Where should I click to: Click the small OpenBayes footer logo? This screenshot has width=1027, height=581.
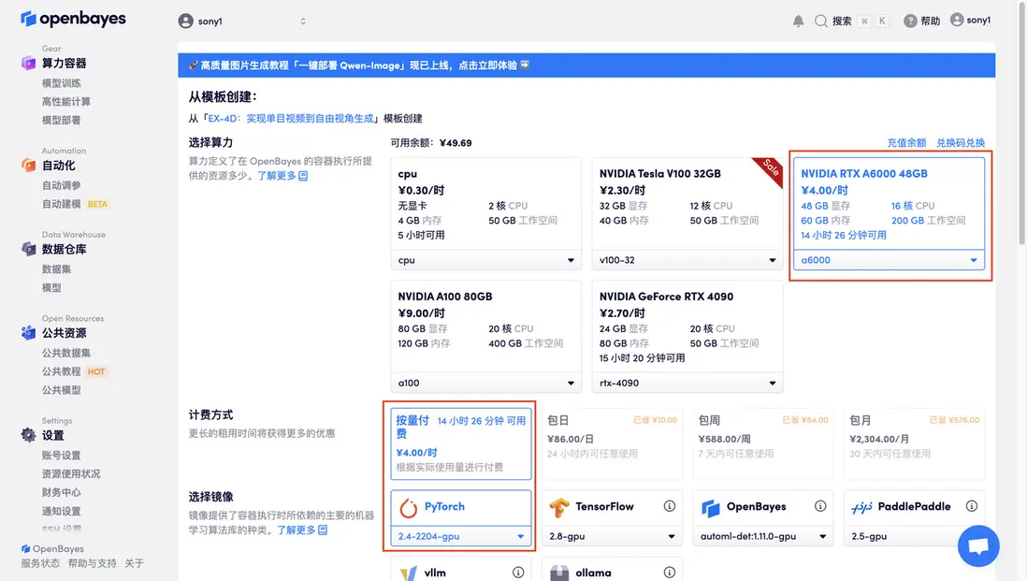click(25, 548)
